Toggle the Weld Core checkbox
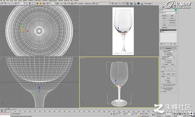Image resolution: width=195 pixels, height=117 pixels. [x=165, y=53]
